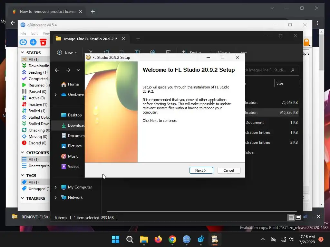330x247 pixels.
Task: Expand the Network node
Action: tap(55, 197)
